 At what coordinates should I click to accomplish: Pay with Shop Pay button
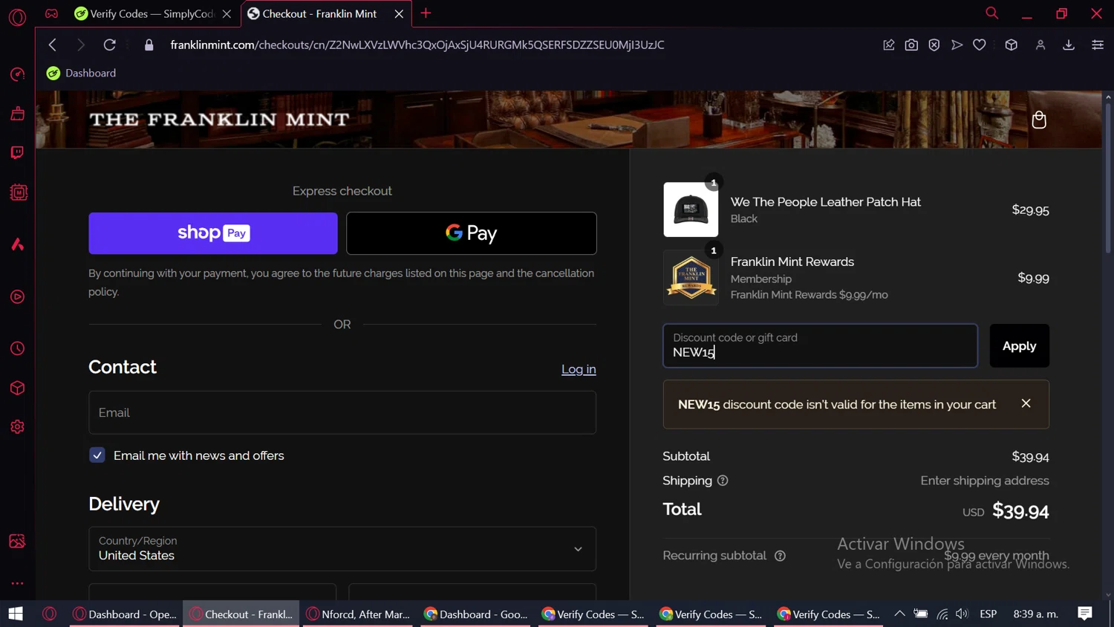(x=213, y=233)
